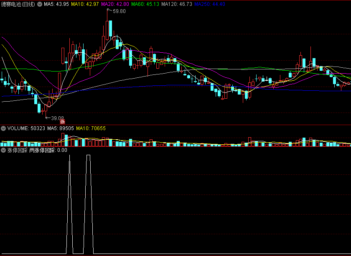Click the VOLUME: 50323 label
The image size is (351, 256).
point(26,128)
